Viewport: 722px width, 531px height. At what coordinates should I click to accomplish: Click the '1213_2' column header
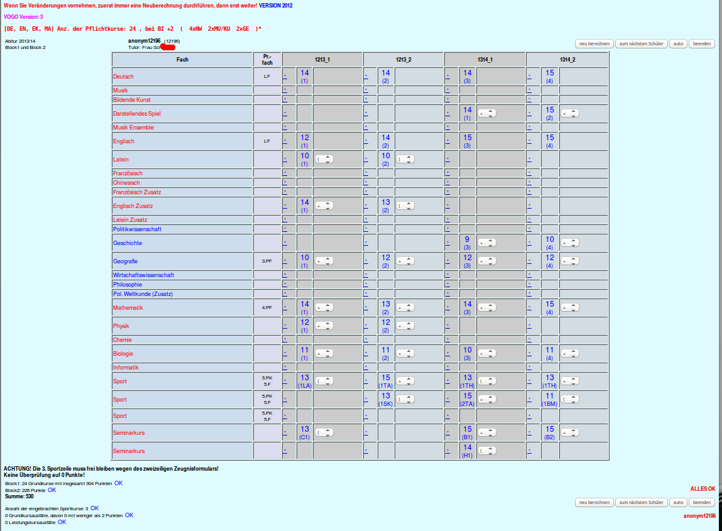tap(403, 60)
